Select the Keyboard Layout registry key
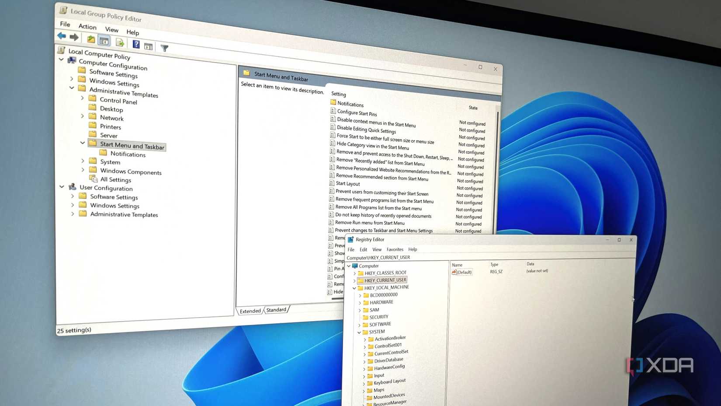This screenshot has height=406, width=721. [390, 381]
